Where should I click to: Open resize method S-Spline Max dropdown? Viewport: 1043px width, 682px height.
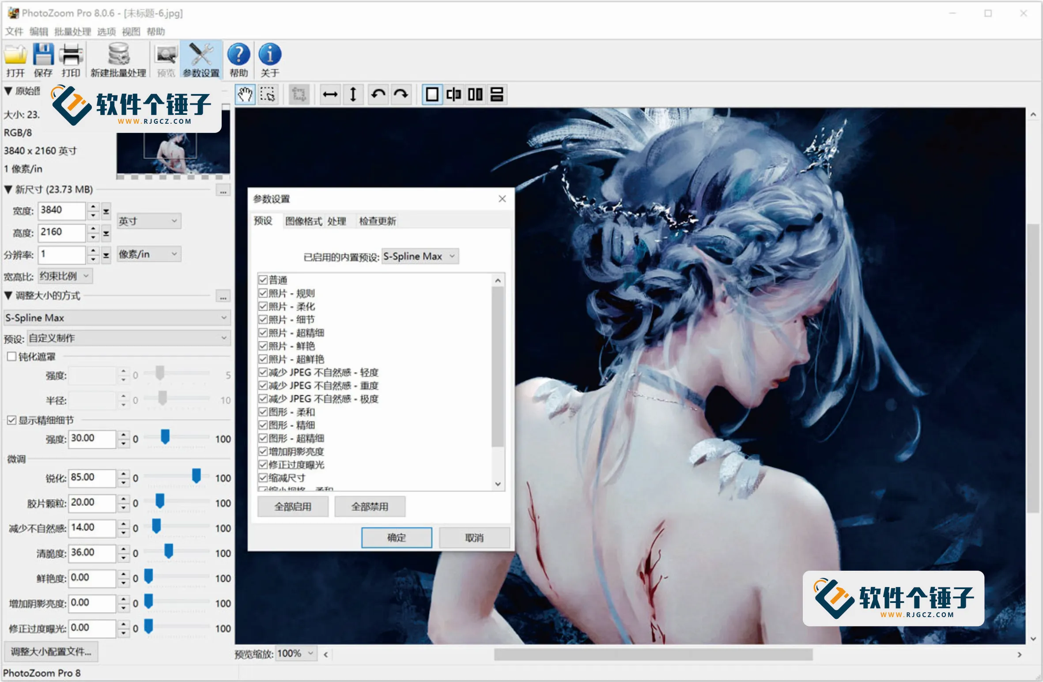coord(117,318)
